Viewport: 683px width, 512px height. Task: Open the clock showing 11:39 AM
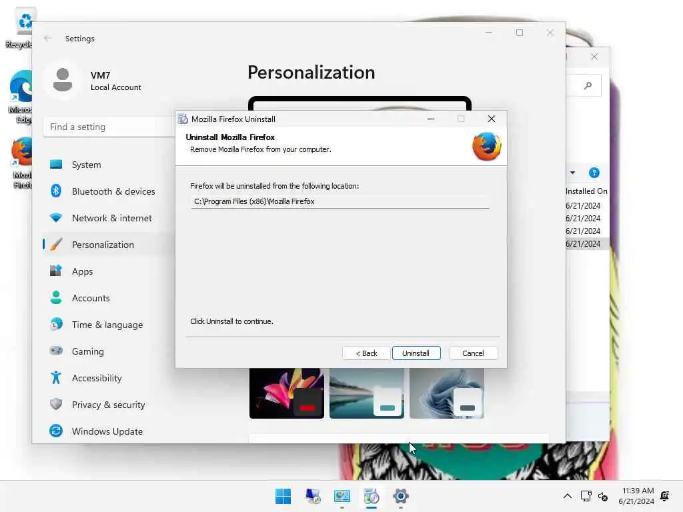[636, 496]
